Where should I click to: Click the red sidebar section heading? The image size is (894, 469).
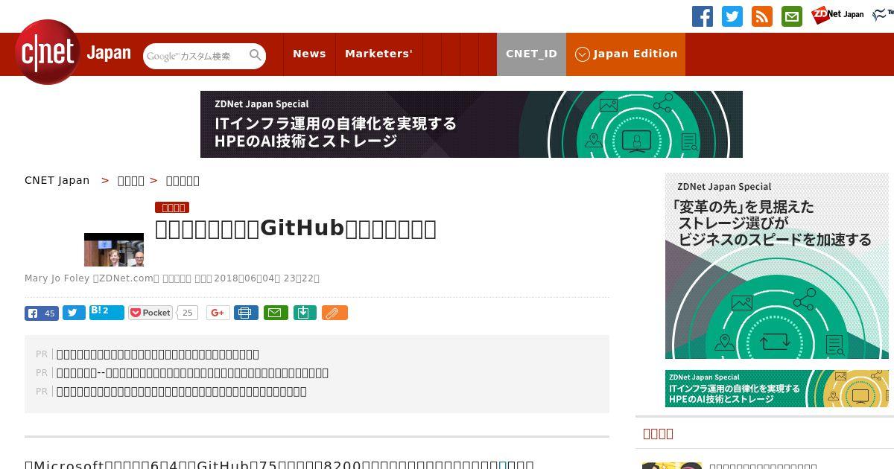[659, 433]
